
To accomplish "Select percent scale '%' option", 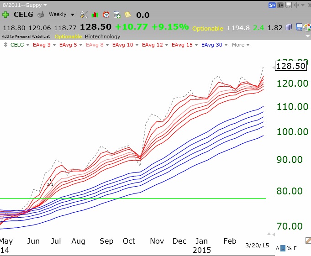I will point(289,248).
